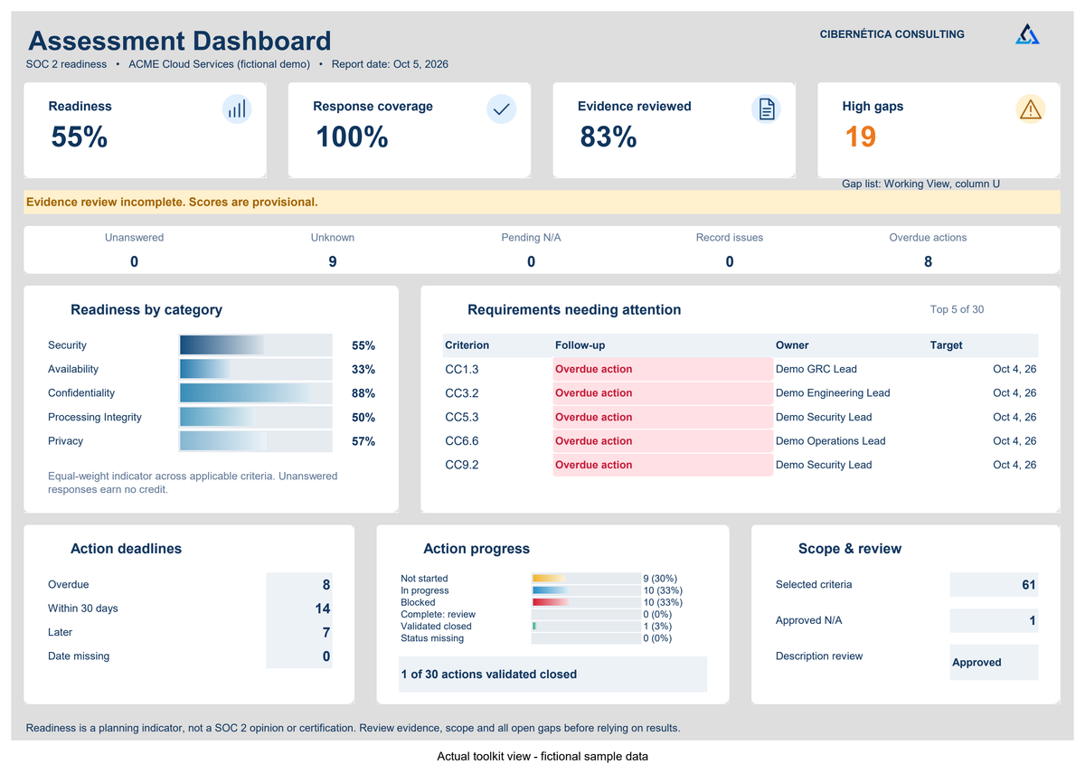Click the Overdue actions count of 8
The height and width of the screenshot is (774, 1085).
pyautogui.click(x=928, y=262)
